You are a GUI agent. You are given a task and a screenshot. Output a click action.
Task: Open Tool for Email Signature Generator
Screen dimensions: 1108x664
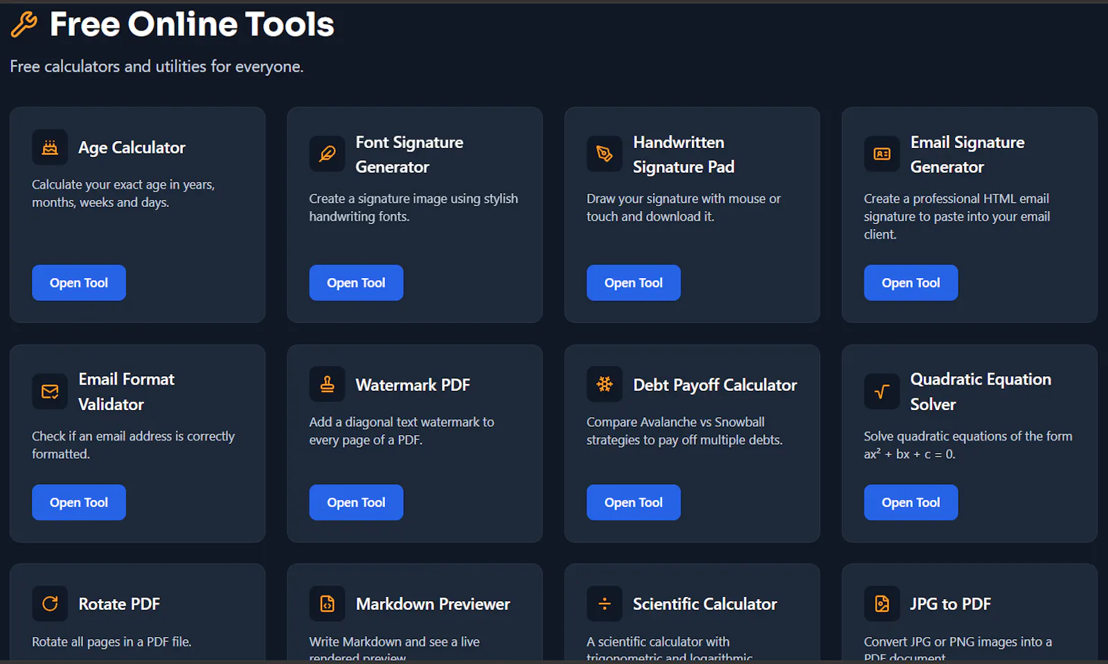911,283
